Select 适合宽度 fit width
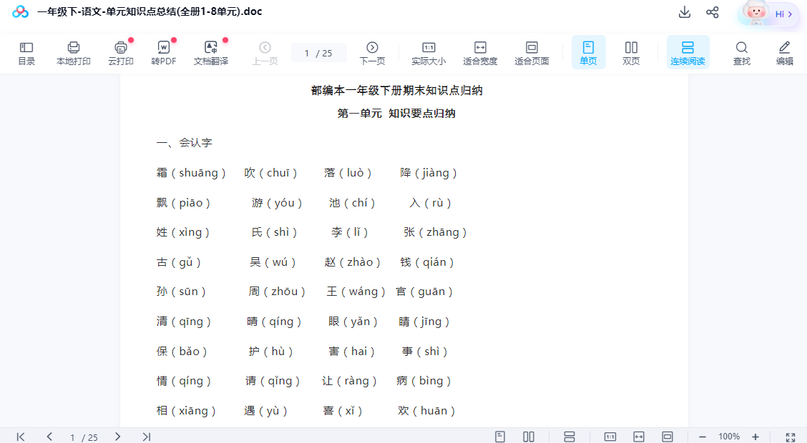 480,53
